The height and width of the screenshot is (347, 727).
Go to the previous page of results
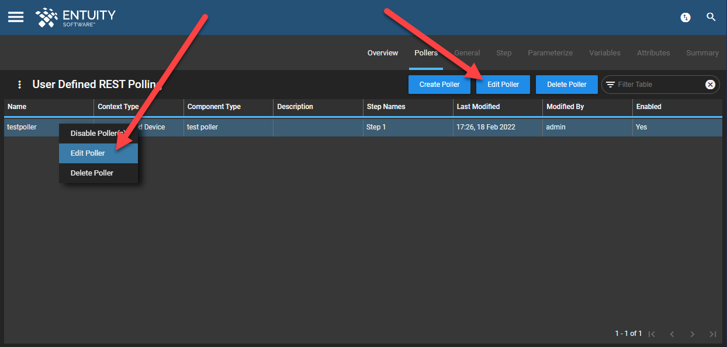(x=672, y=334)
